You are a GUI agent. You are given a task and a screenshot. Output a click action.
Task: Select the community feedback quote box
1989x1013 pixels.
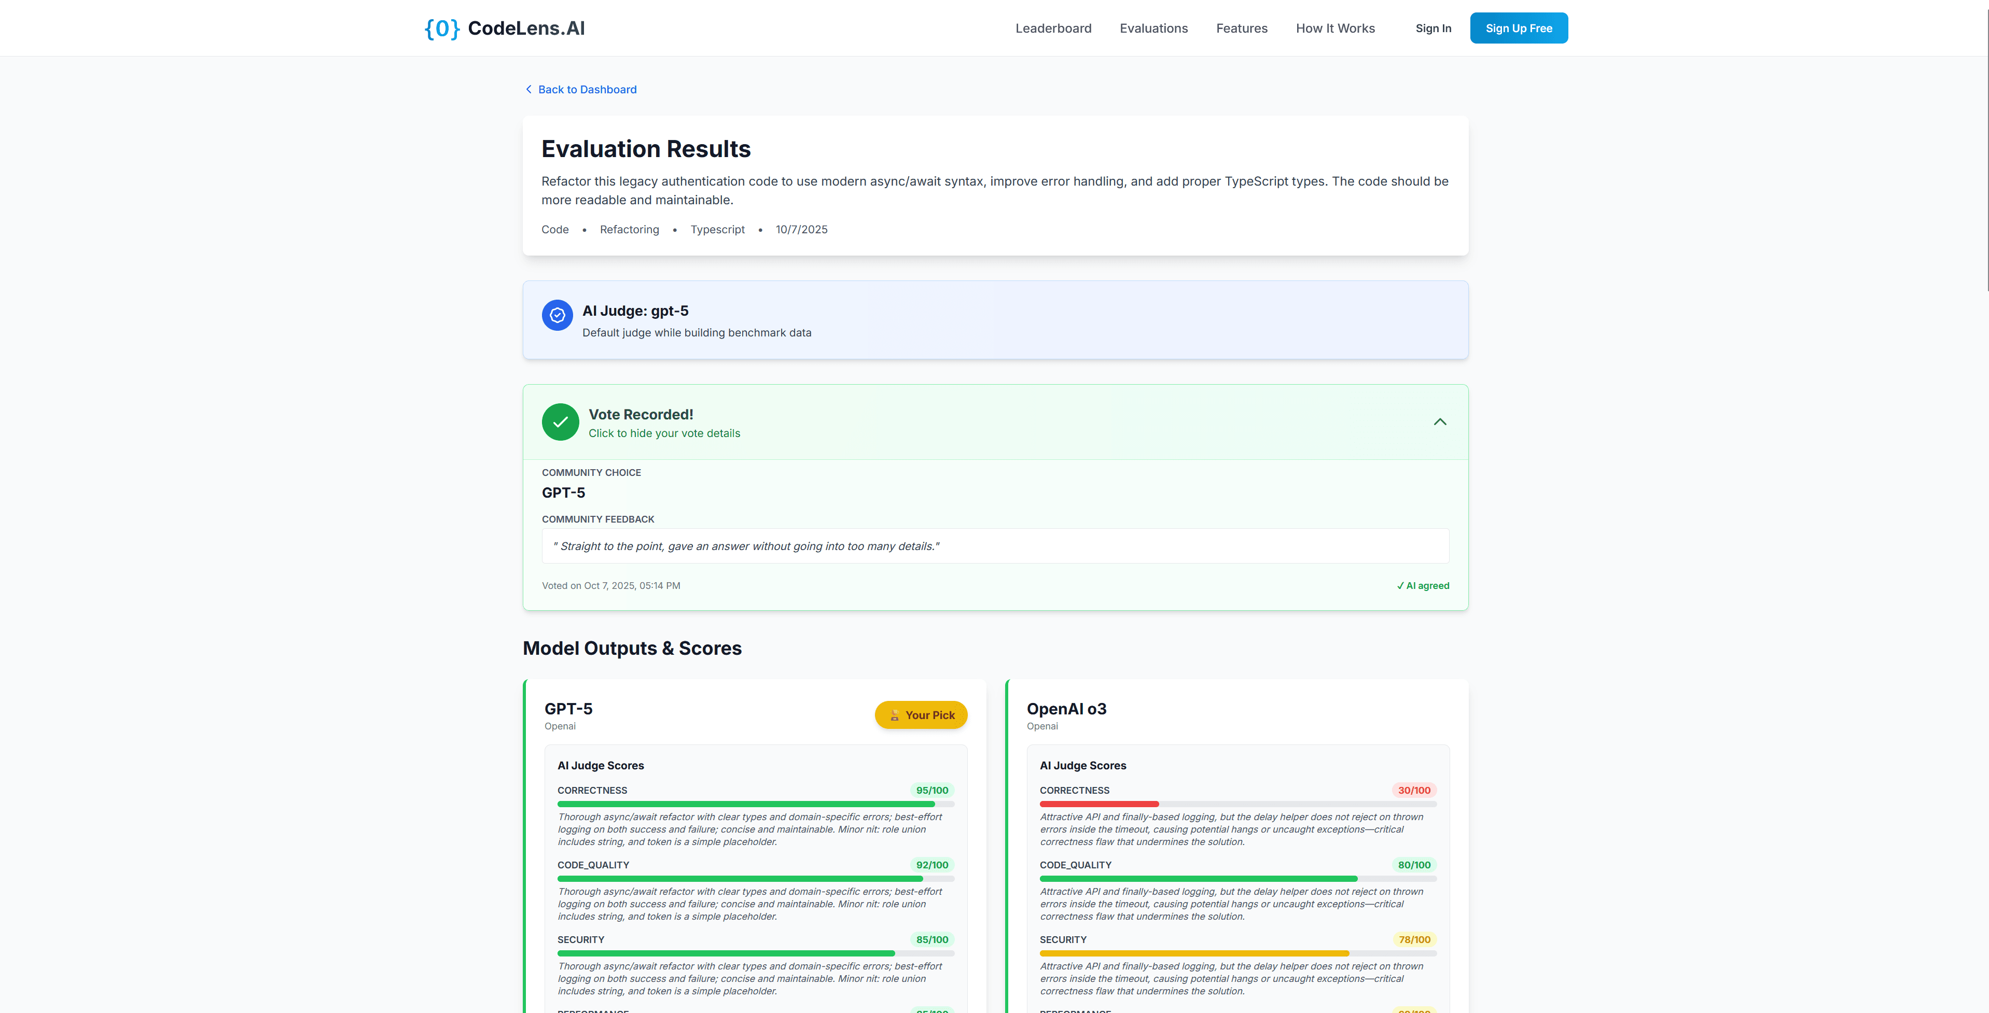[995, 545]
